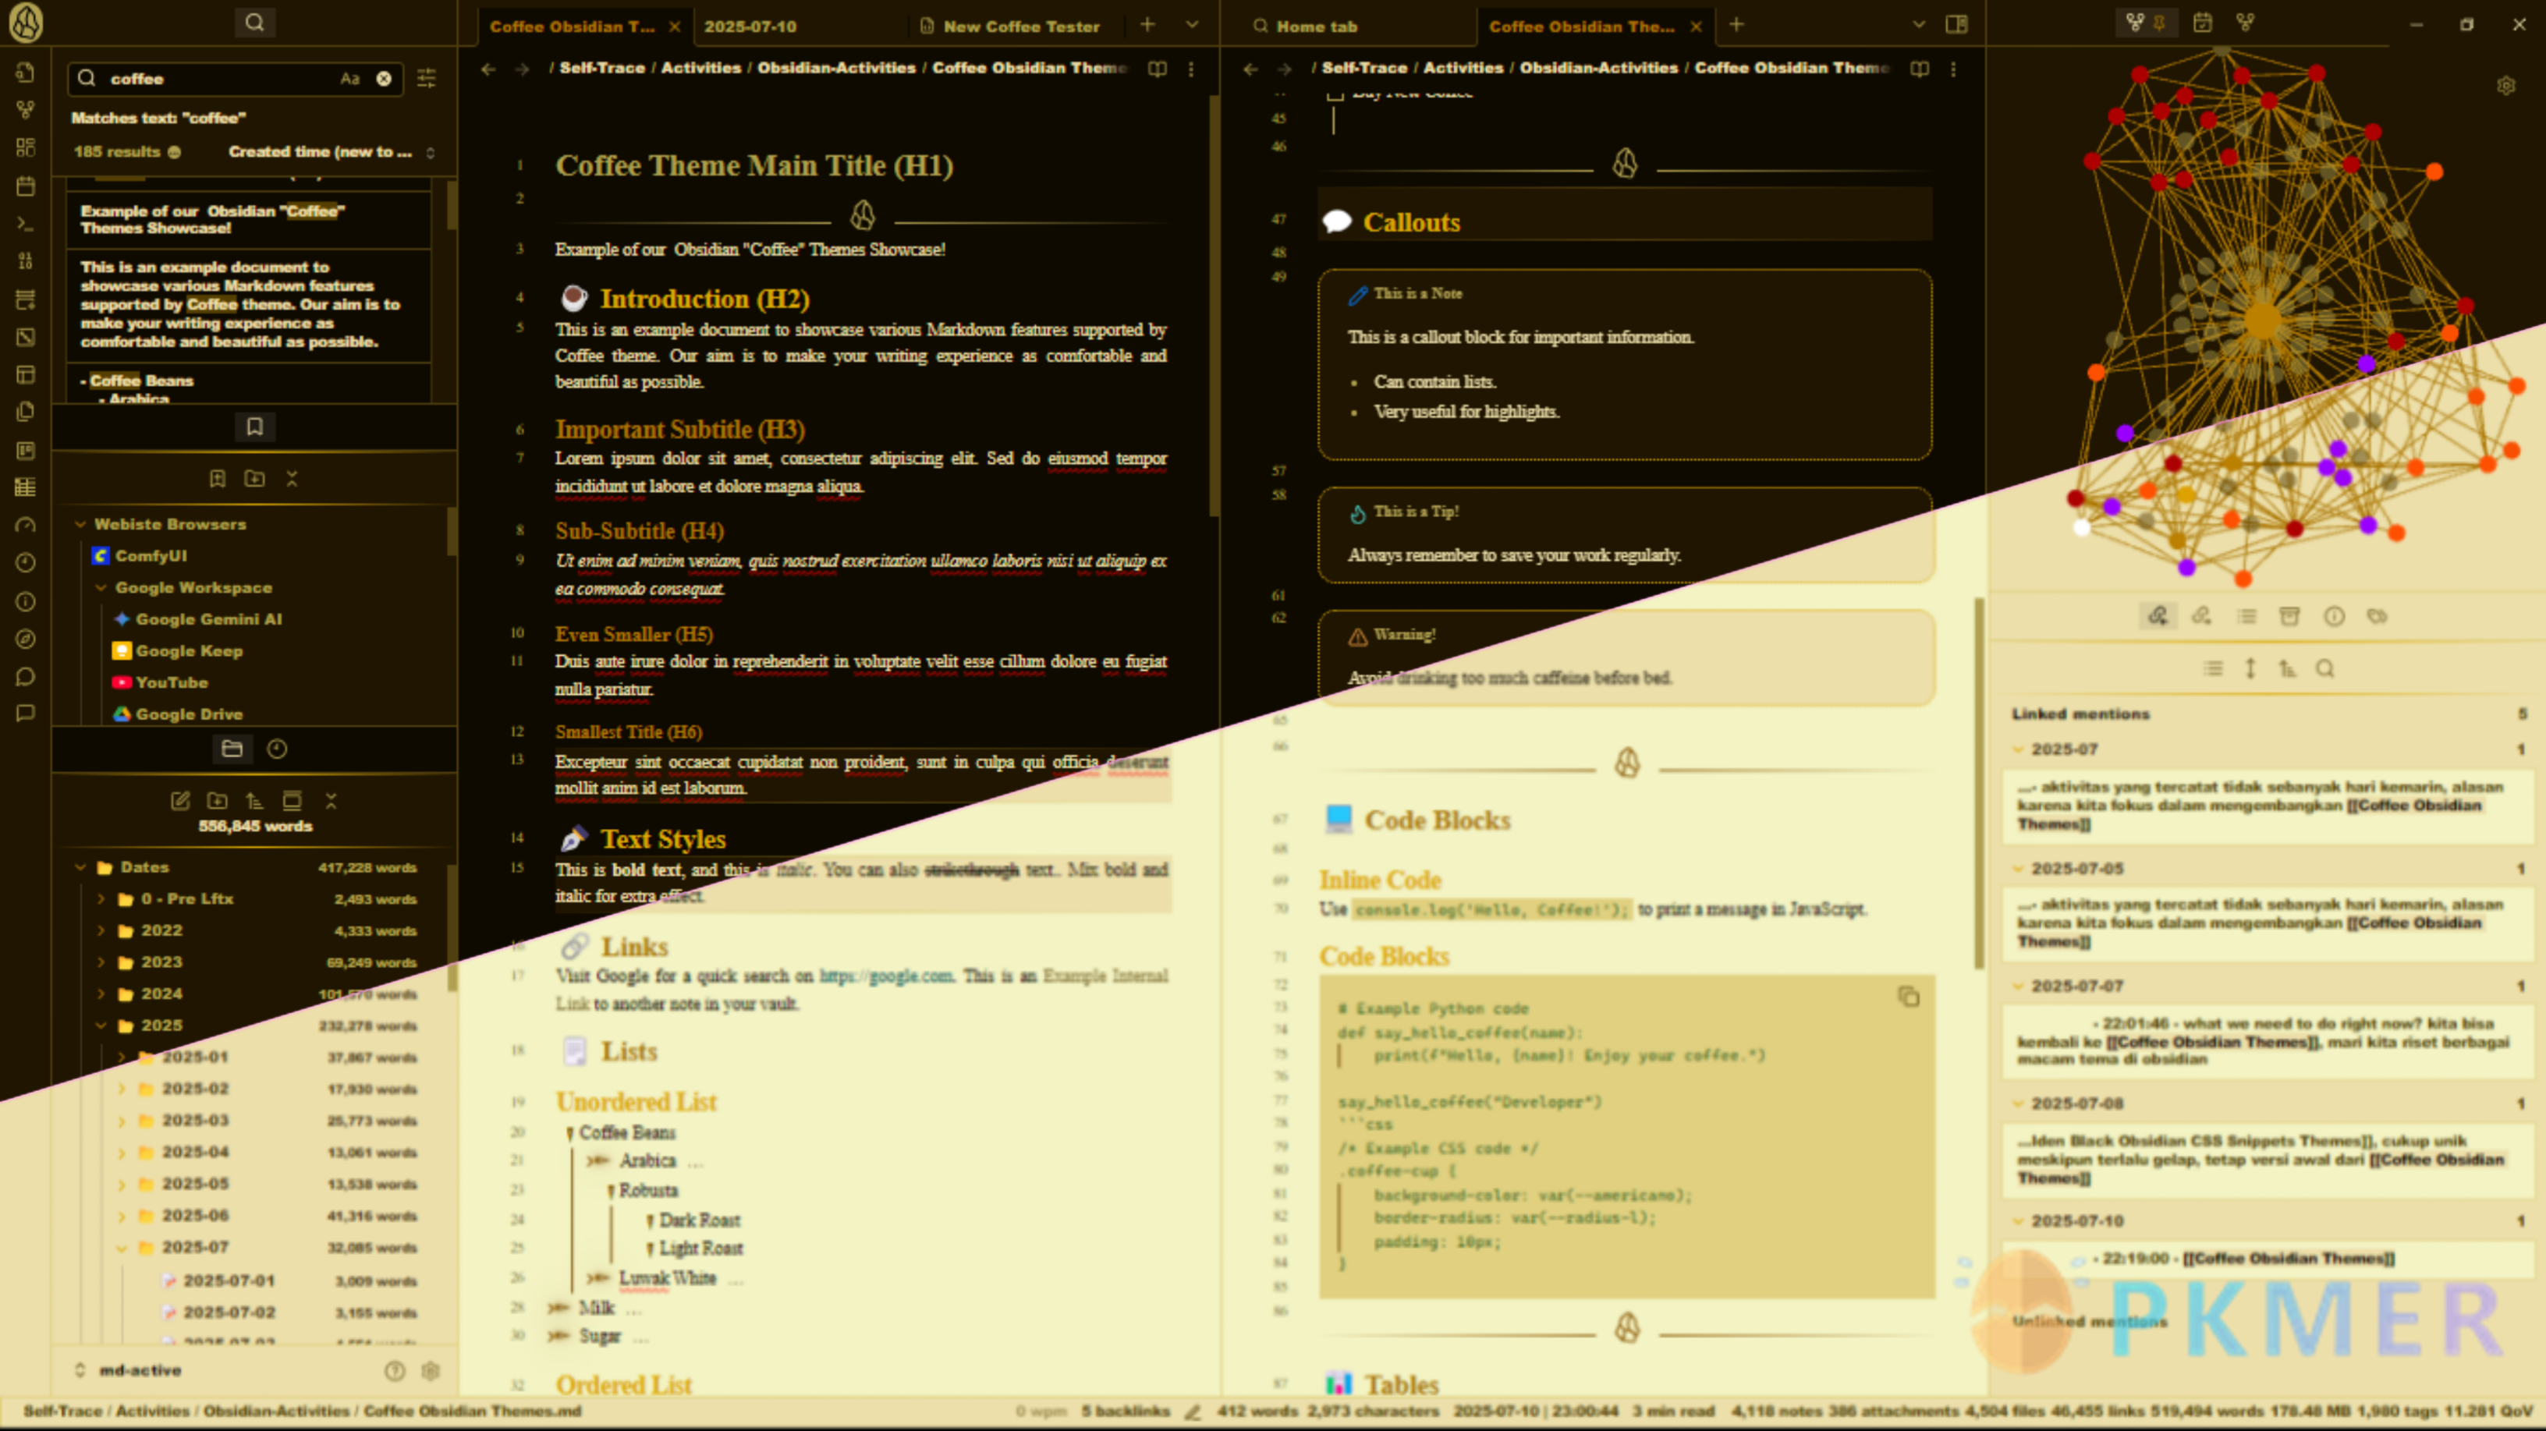
Task: Toggle match case Aa in the search bar
Action: coord(351,78)
